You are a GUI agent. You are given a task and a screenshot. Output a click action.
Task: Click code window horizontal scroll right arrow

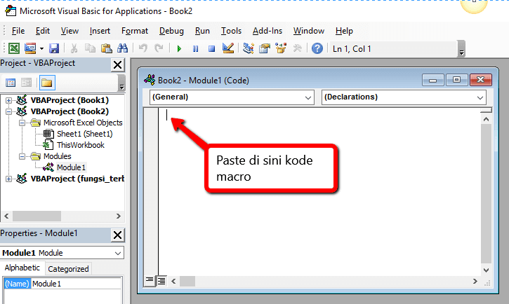click(x=475, y=281)
